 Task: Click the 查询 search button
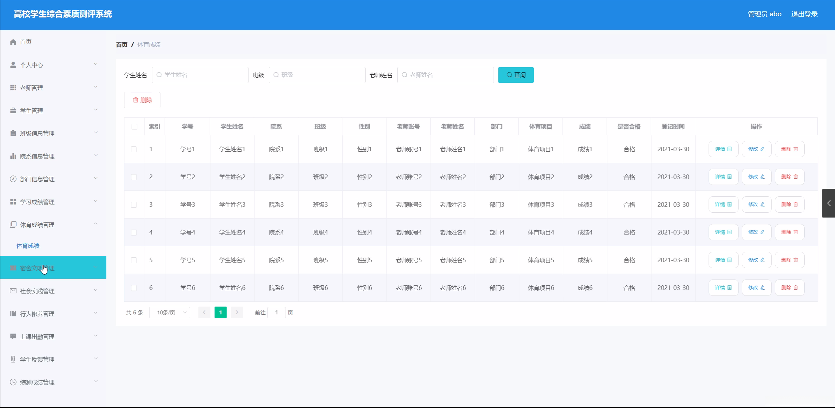[516, 75]
